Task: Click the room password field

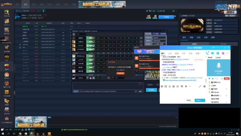Action: click(x=159, y=41)
